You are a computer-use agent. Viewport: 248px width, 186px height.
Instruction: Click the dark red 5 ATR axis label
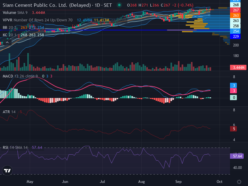(x=233, y=129)
